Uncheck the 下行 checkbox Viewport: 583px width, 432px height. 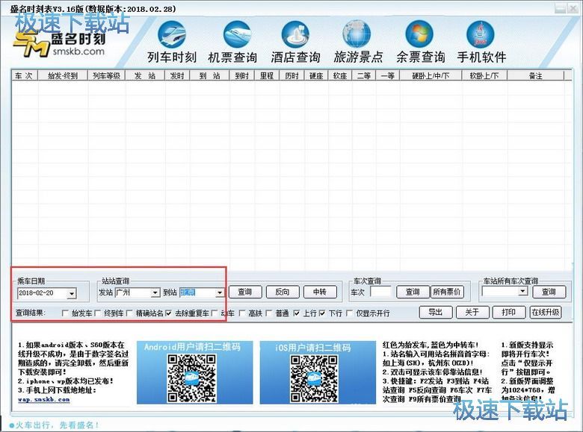322,313
